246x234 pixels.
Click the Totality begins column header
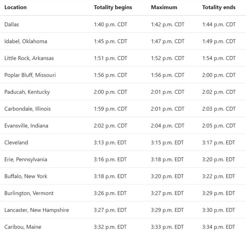[x=113, y=7]
